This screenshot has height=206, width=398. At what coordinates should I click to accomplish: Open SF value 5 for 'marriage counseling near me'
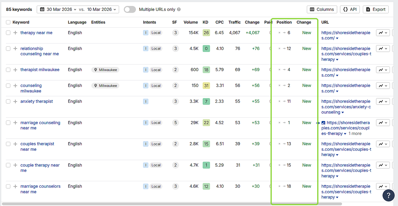[175, 123]
